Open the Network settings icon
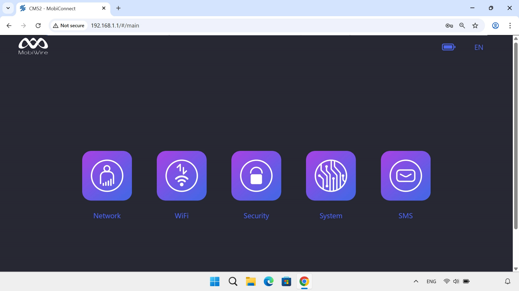 point(107,176)
